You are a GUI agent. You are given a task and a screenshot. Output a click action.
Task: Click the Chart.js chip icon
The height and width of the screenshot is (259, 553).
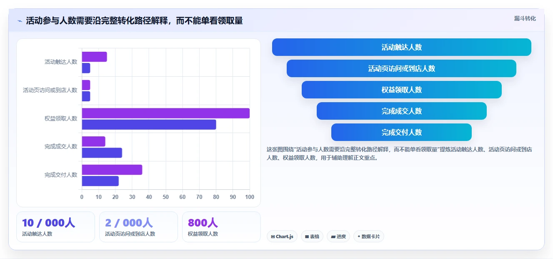coord(273,236)
